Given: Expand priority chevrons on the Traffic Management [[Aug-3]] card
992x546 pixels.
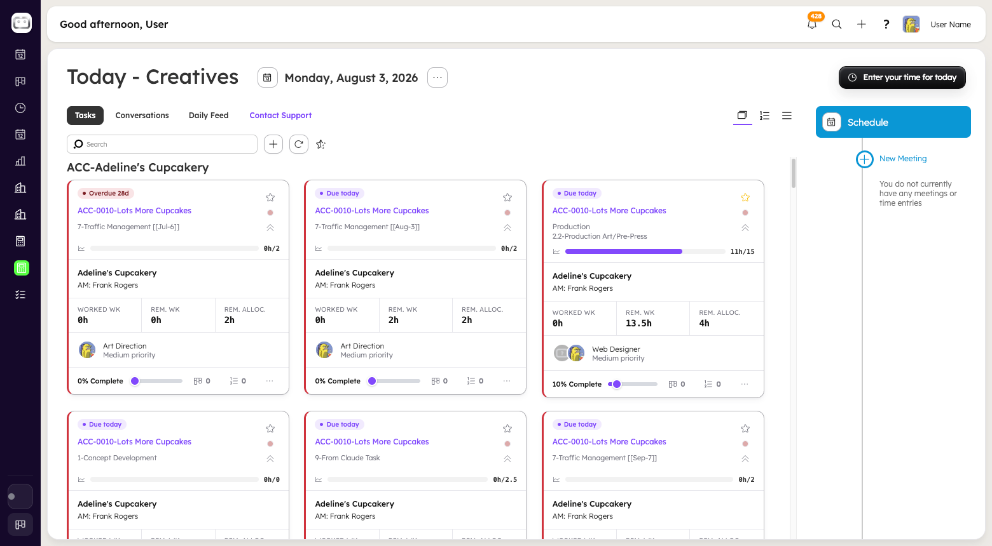Looking at the screenshot, I should 507,228.
